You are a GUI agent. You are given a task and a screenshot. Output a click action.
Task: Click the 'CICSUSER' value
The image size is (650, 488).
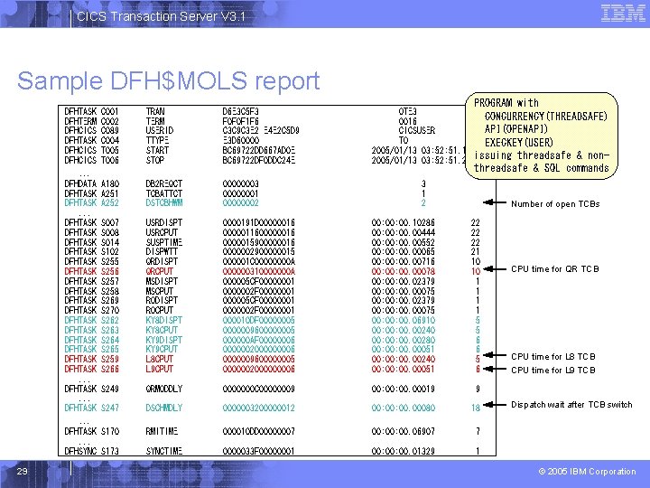tap(417, 130)
